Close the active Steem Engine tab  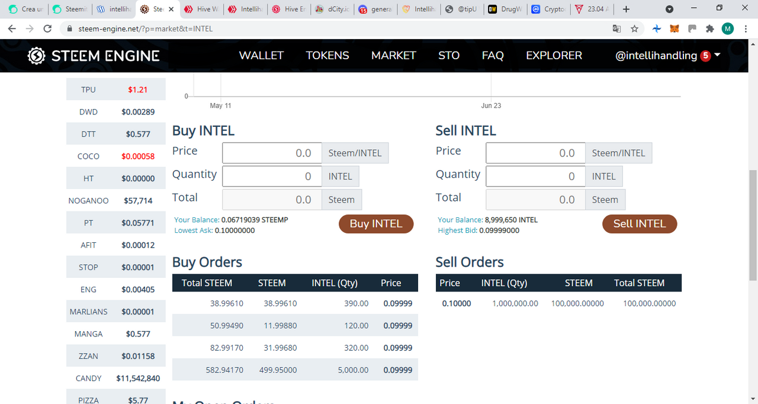tap(171, 9)
